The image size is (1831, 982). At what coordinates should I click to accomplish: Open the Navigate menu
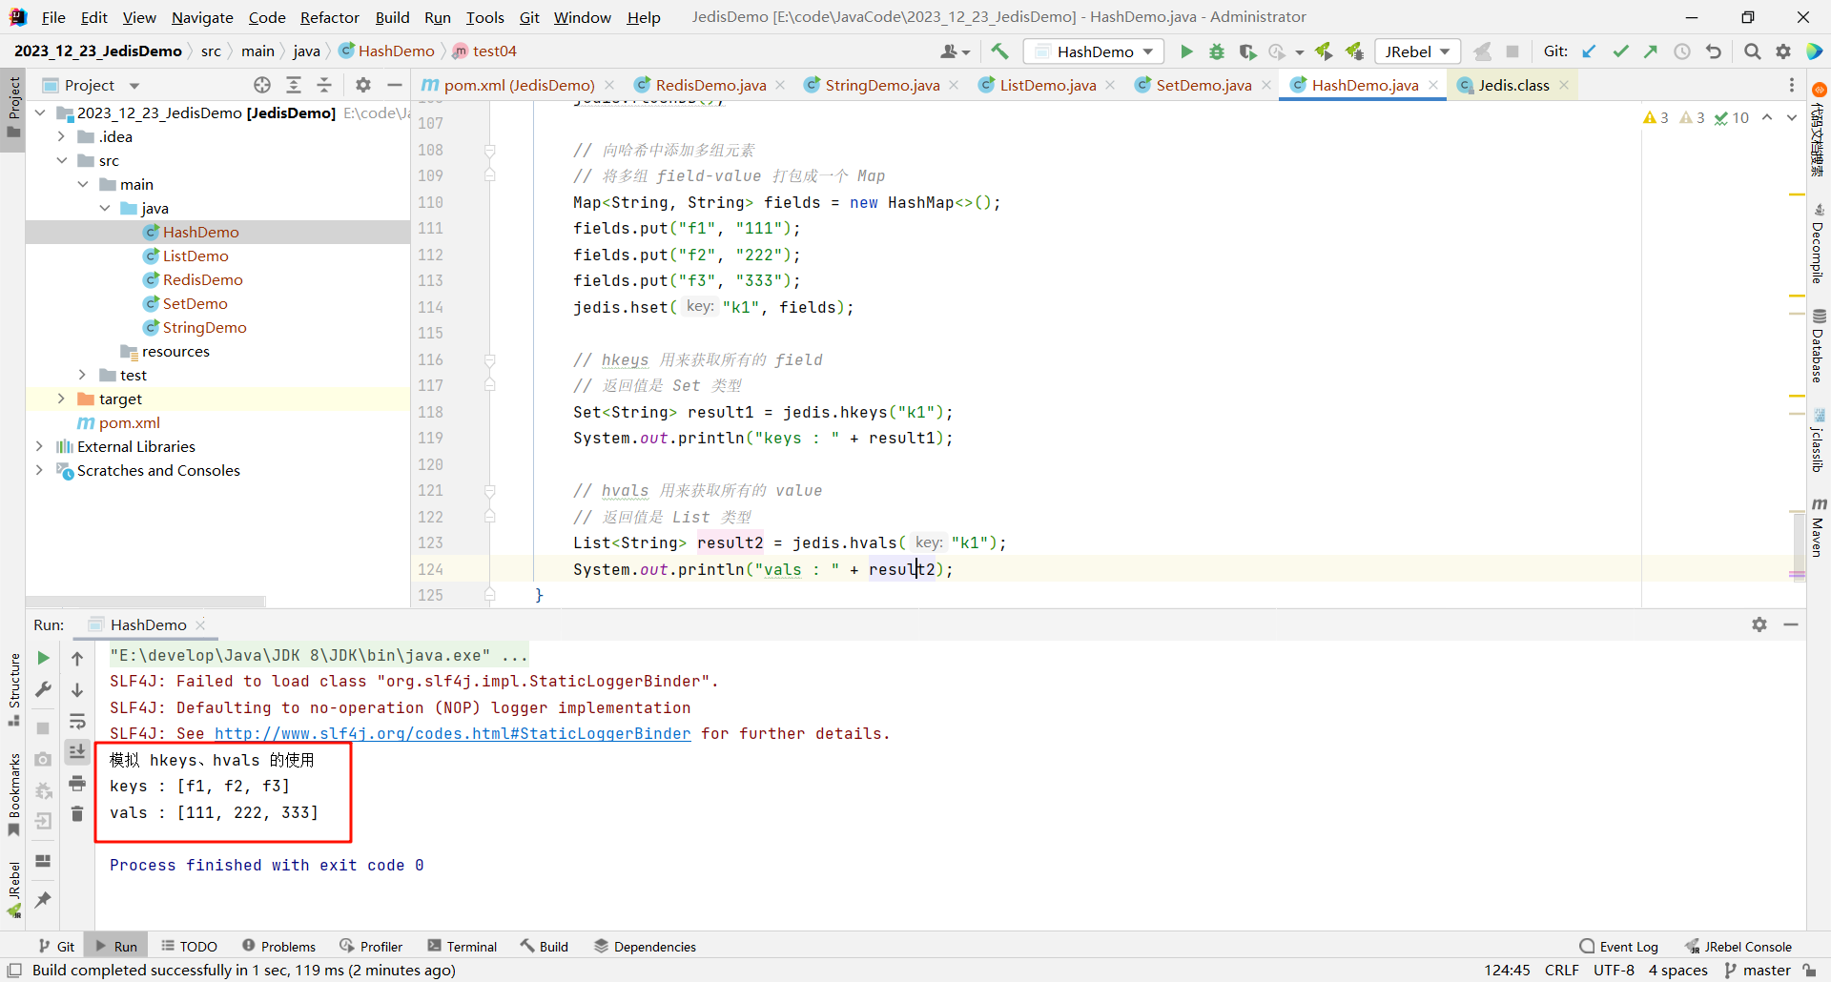[x=202, y=17]
